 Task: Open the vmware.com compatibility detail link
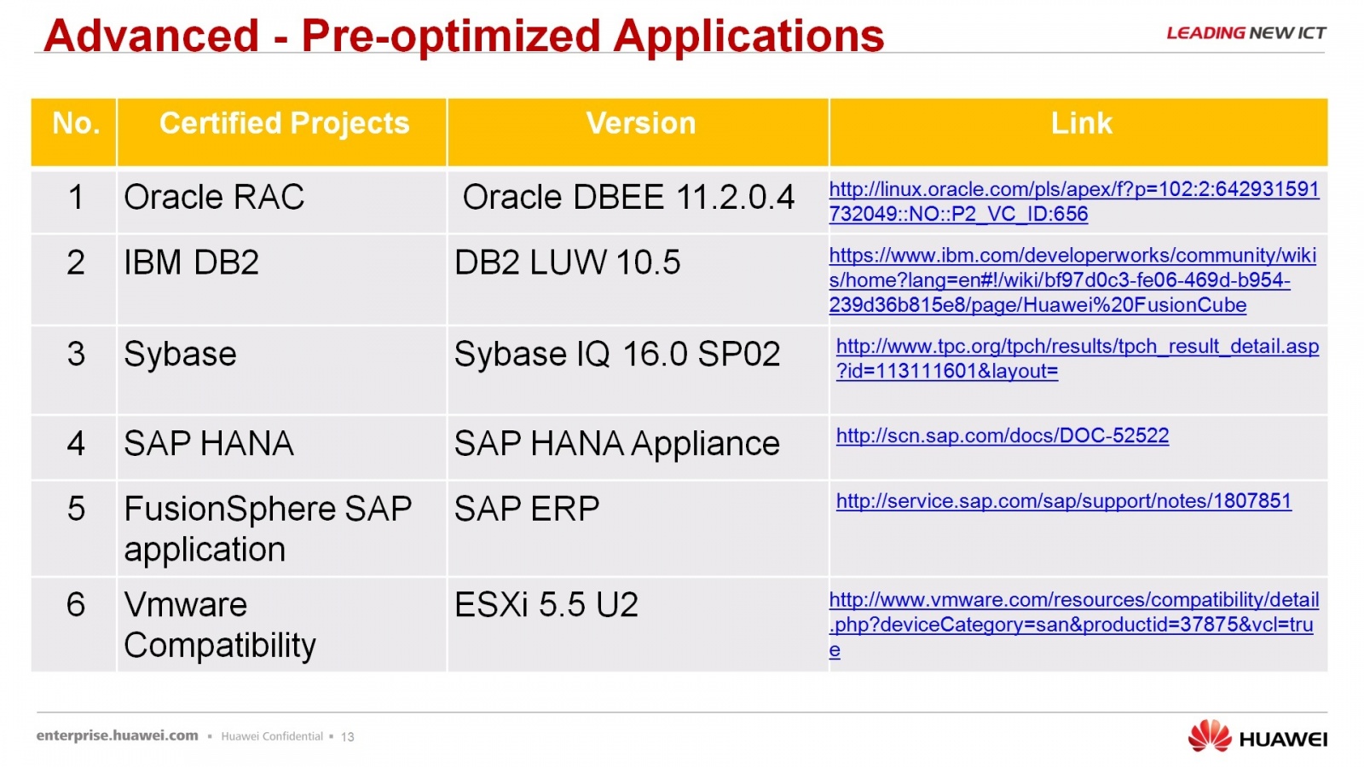(x=1074, y=625)
